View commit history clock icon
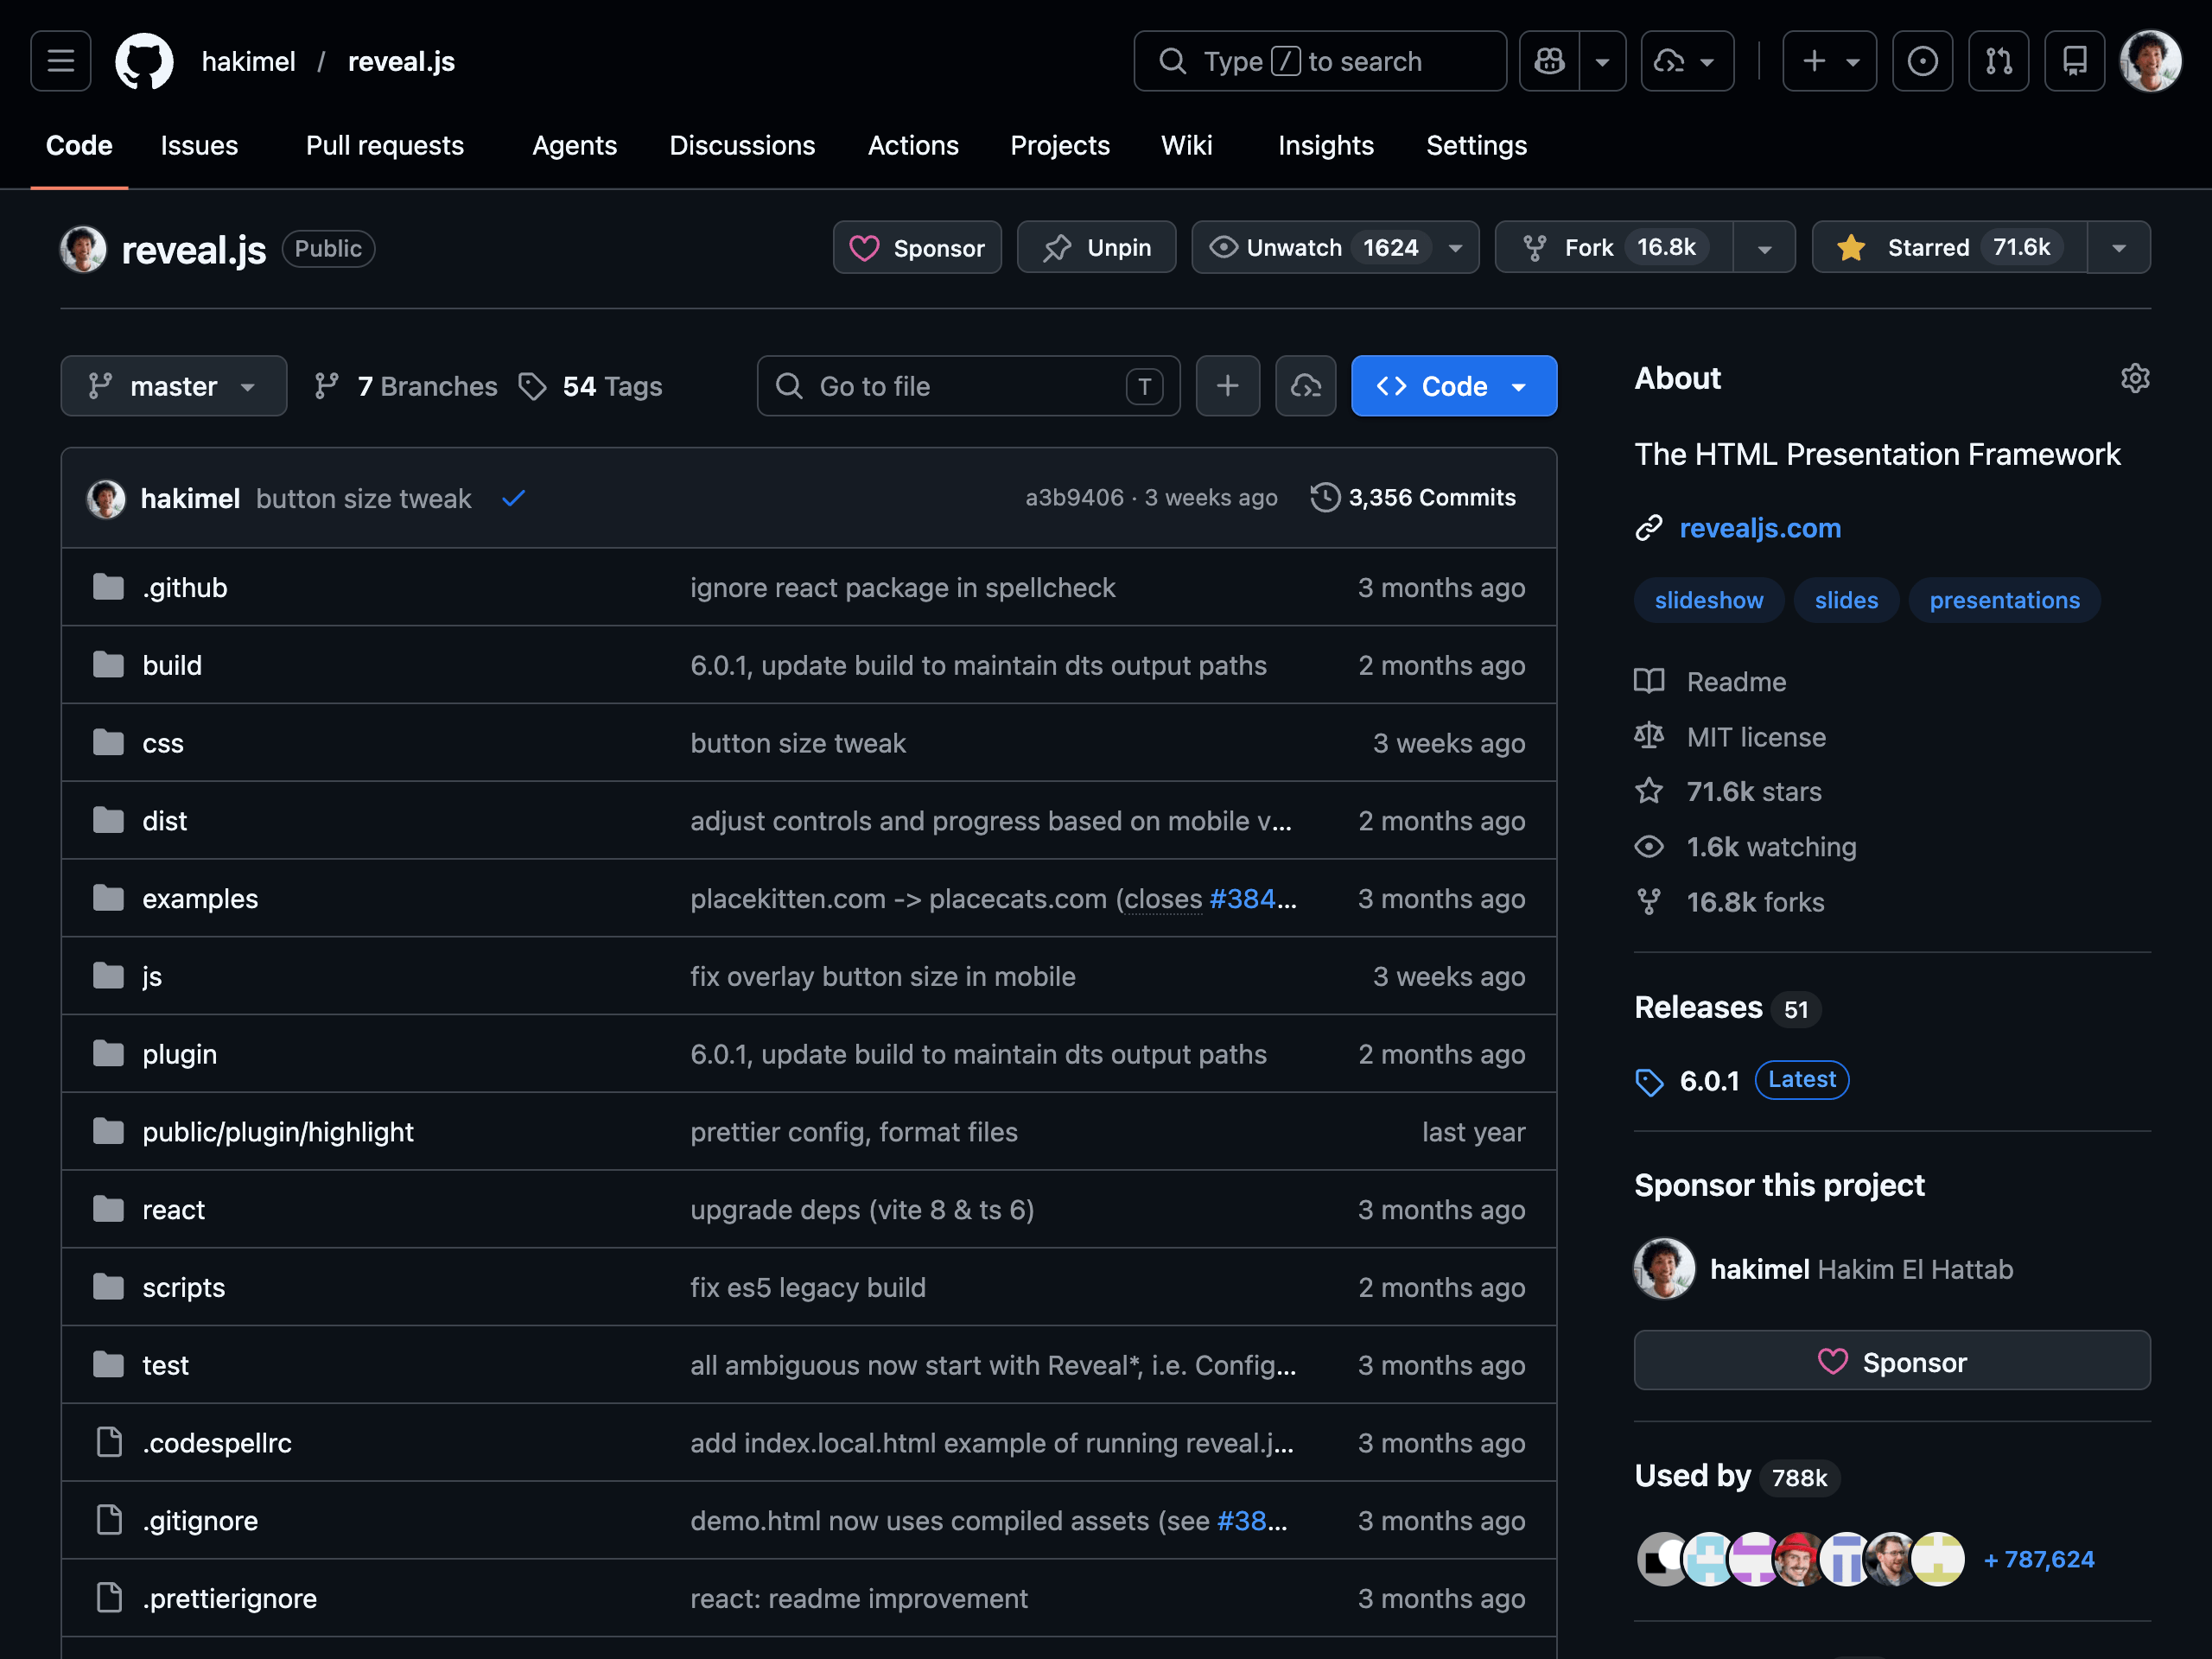Image resolution: width=2212 pixels, height=1659 pixels. [x=1325, y=497]
